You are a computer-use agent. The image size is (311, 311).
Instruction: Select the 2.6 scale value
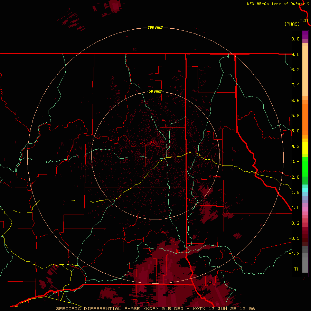click(295, 177)
